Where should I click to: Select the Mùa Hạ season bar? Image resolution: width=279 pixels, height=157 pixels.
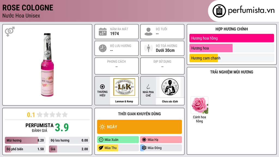tap(161, 140)
